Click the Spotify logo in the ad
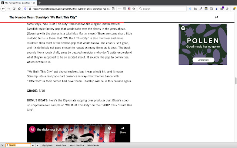Screen dimensions: 237x148 [183, 28]
